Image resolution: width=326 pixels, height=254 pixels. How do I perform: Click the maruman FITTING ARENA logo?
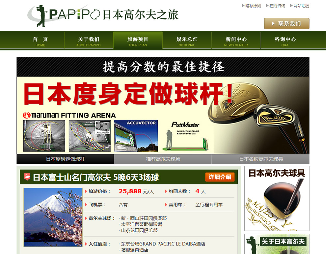(69, 115)
